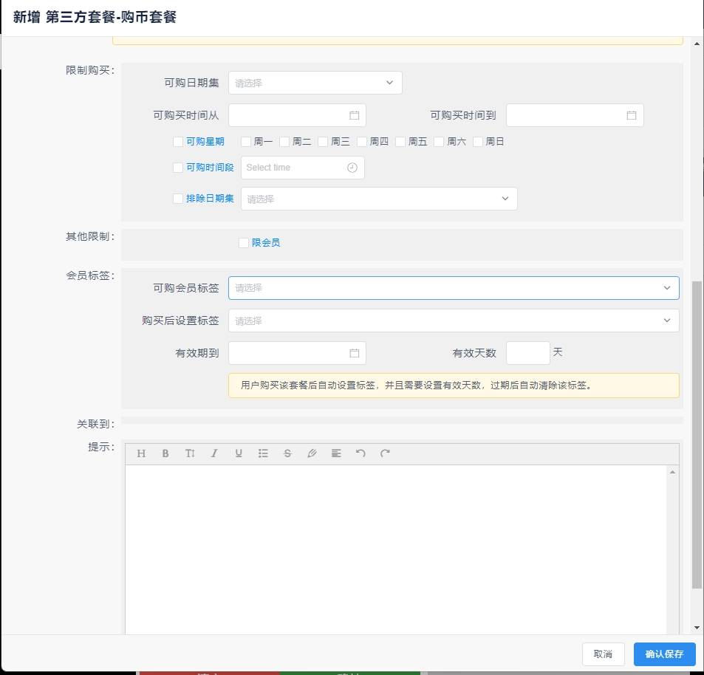Toggle underline formatting in the editor
The height and width of the screenshot is (675, 704).
click(x=239, y=453)
